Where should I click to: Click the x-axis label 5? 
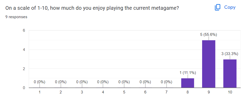[x=124, y=92]
